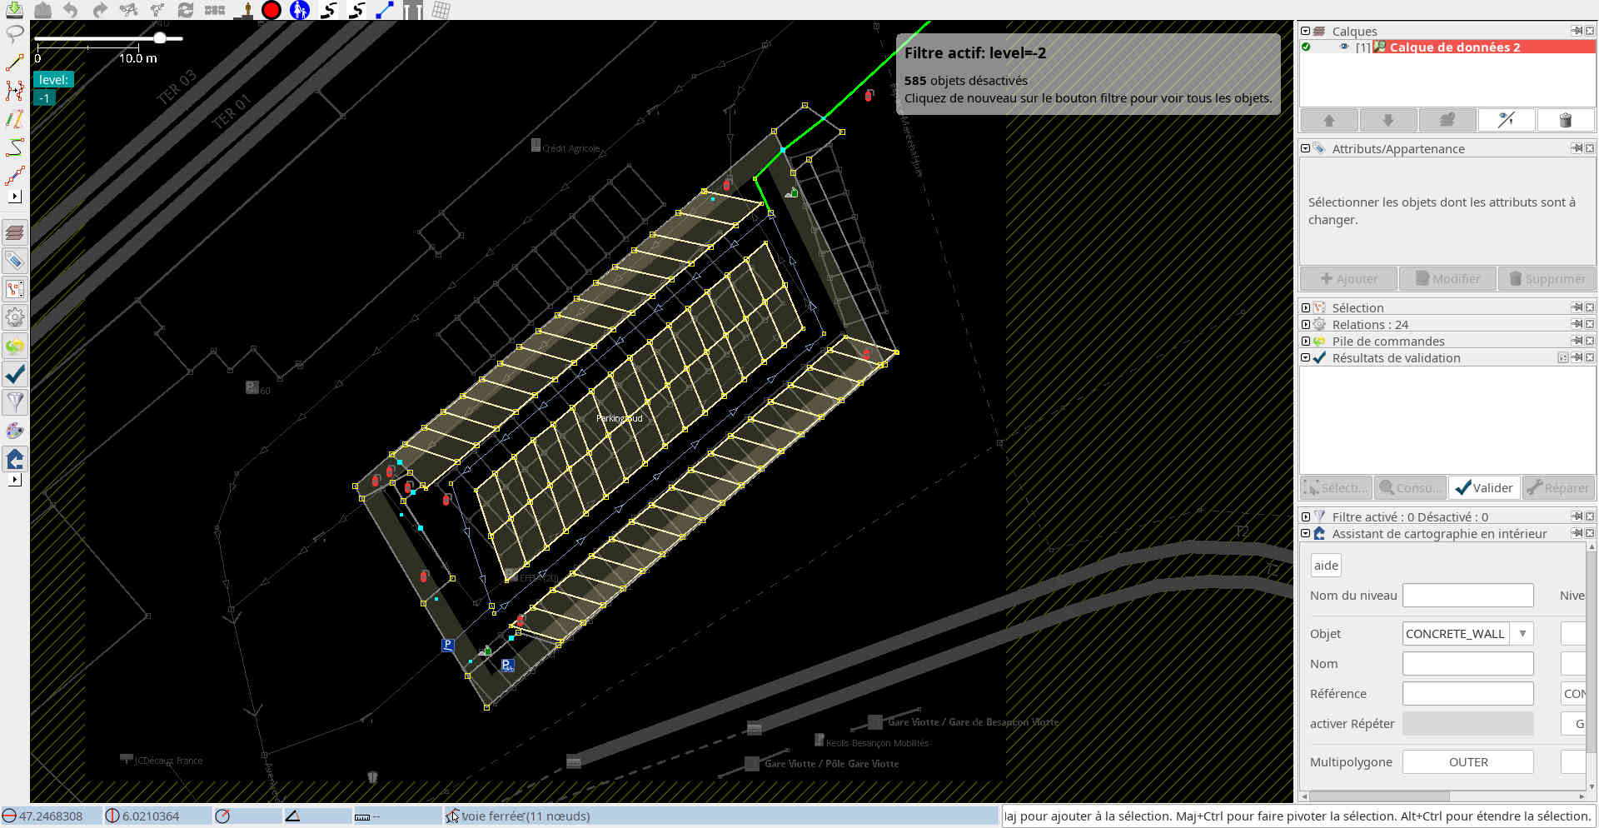
Task: Click the pedestrian footway preset icon
Action: (x=300, y=10)
